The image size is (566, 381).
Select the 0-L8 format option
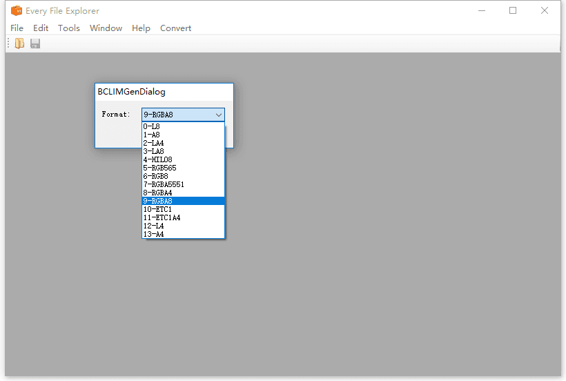coord(184,126)
